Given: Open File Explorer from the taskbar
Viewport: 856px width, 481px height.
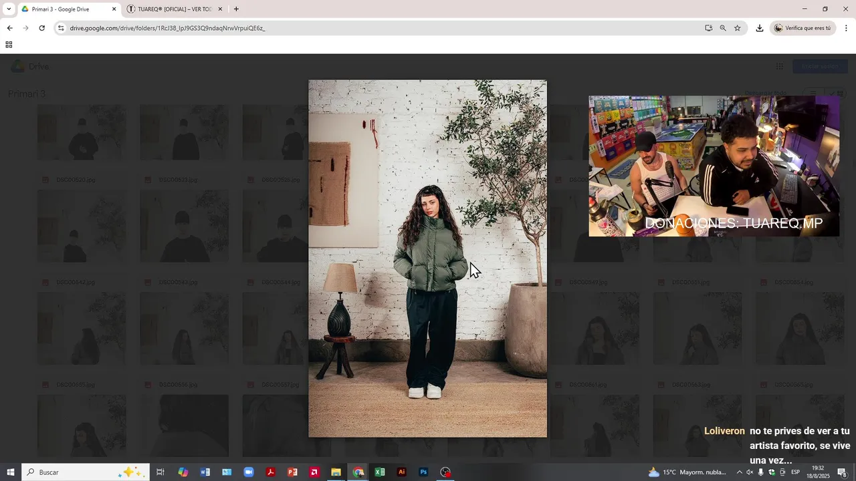Looking at the screenshot, I should (336, 472).
